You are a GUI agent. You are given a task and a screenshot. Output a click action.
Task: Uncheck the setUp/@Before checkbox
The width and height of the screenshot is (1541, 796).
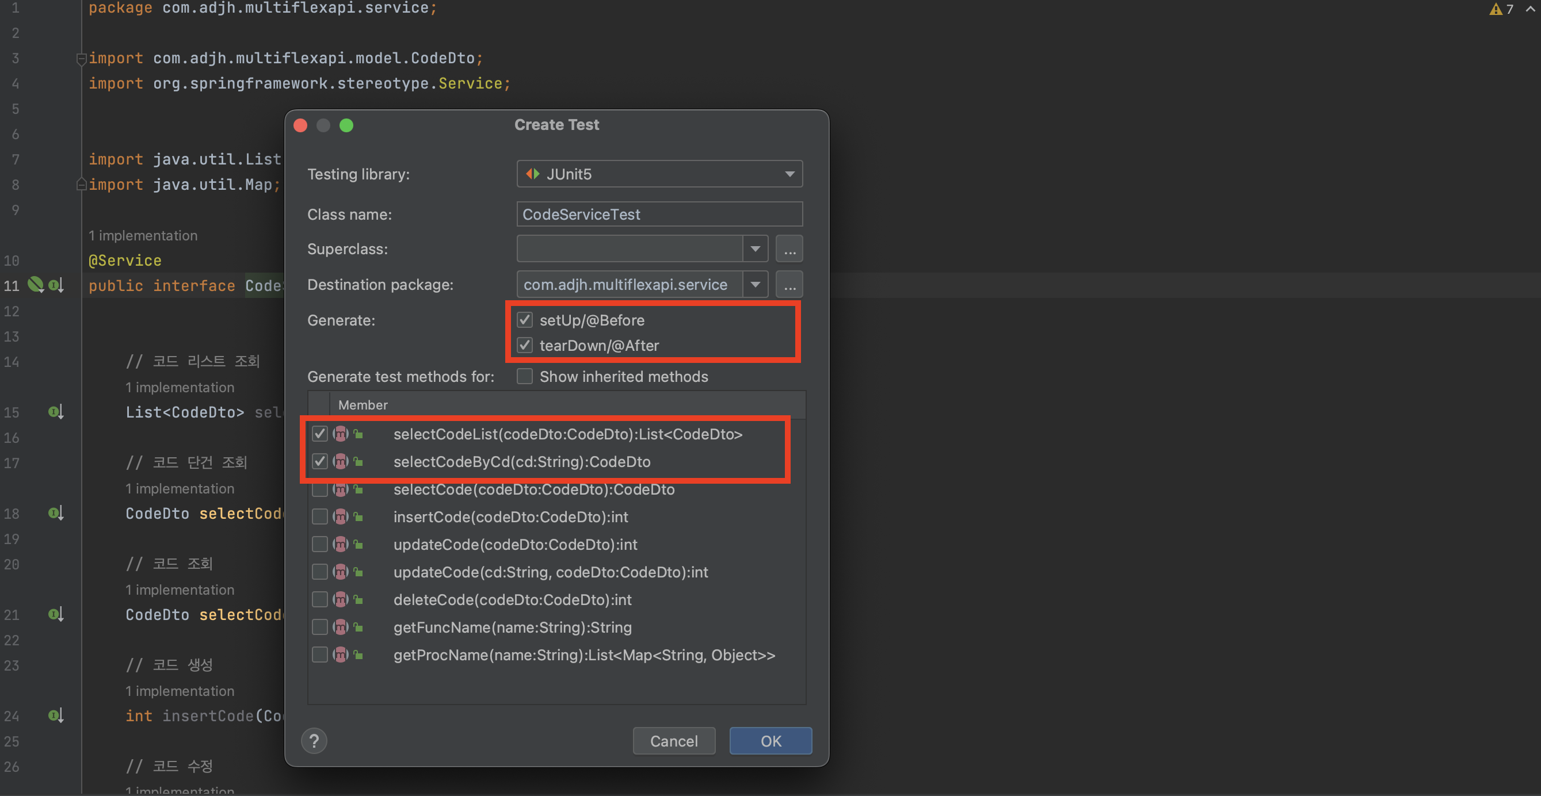click(x=525, y=320)
